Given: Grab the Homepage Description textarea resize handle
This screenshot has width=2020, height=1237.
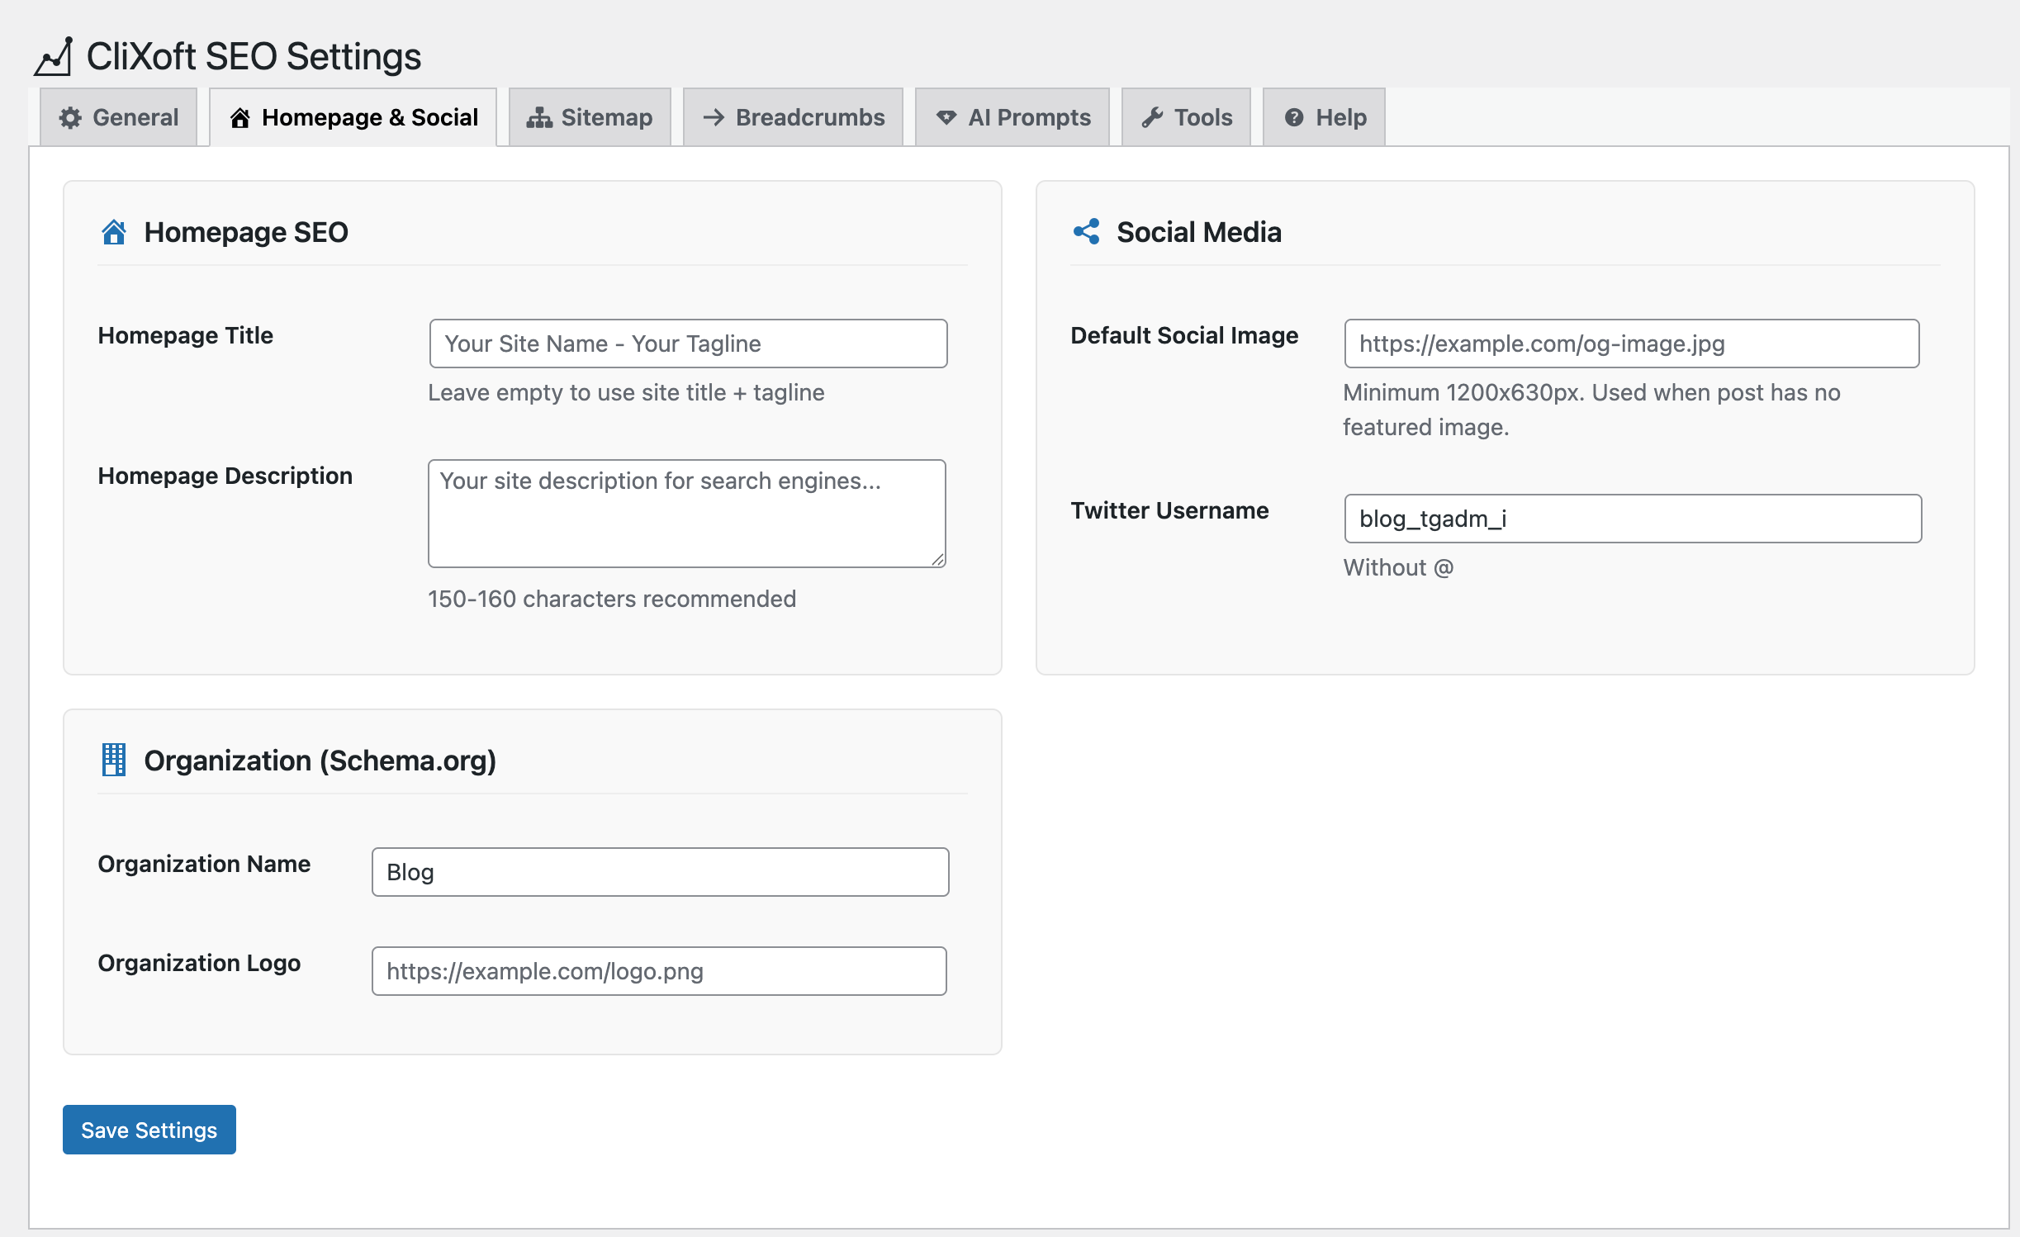Looking at the screenshot, I should pos(938,560).
